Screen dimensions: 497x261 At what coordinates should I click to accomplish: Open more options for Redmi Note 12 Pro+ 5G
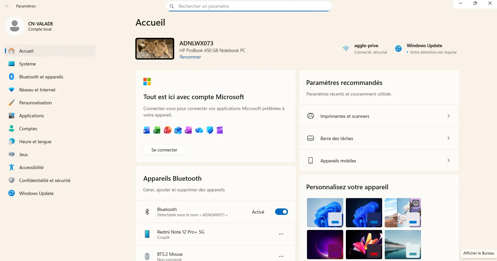[x=281, y=234]
